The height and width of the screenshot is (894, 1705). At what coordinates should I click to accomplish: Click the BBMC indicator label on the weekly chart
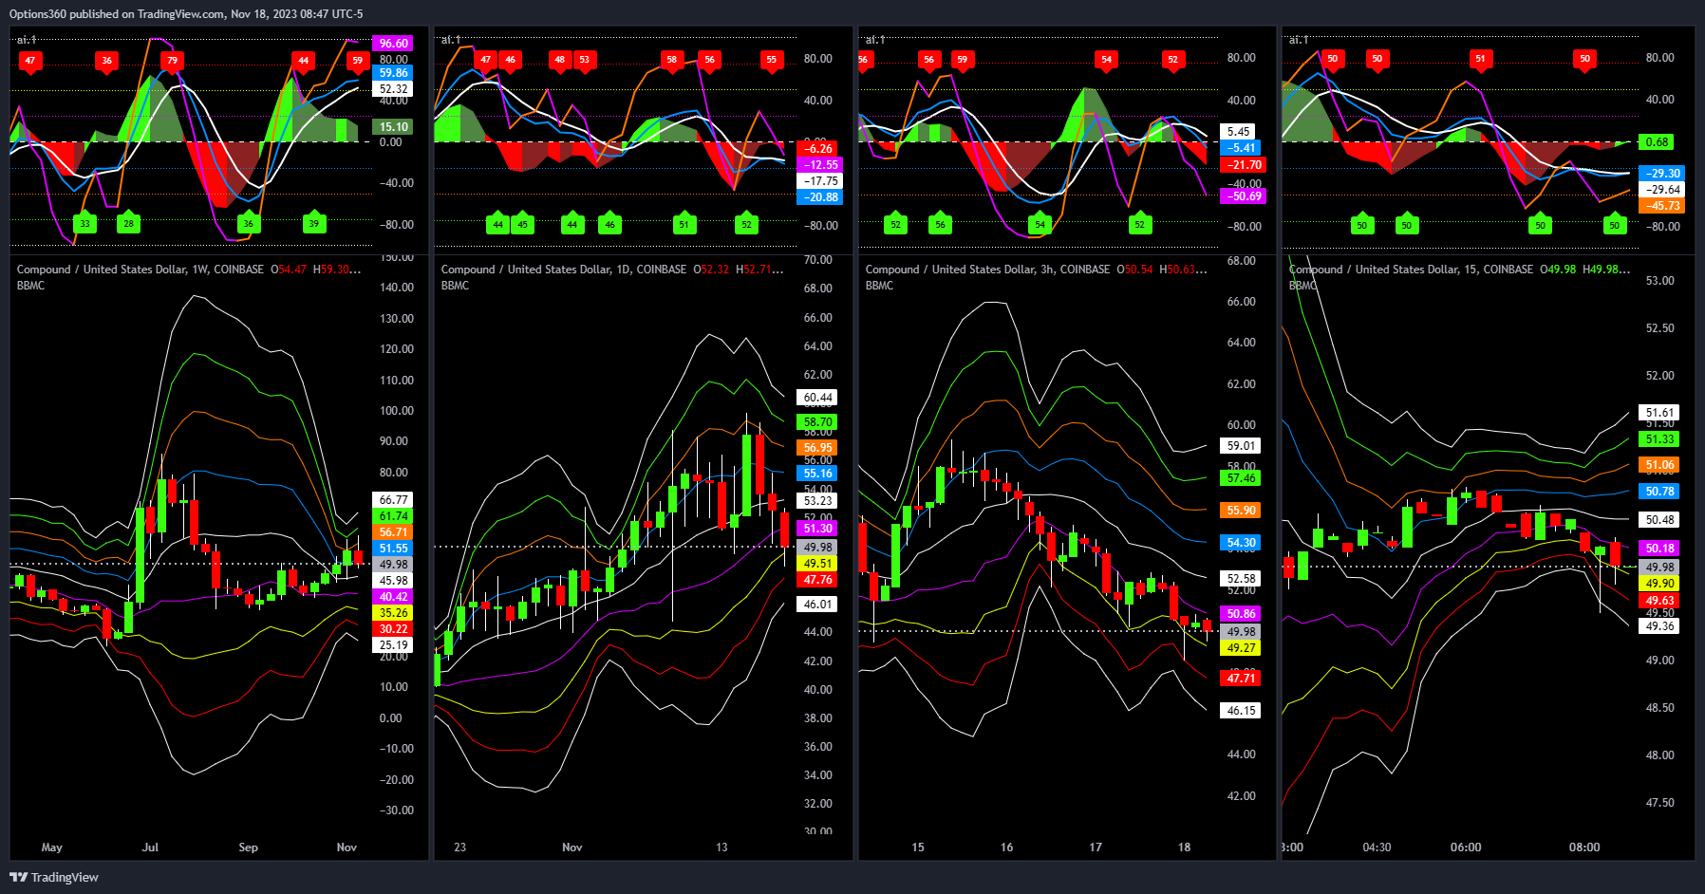click(x=31, y=286)
